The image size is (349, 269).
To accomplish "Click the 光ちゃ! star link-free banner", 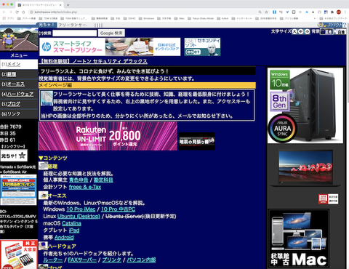I will click(14, 156).
